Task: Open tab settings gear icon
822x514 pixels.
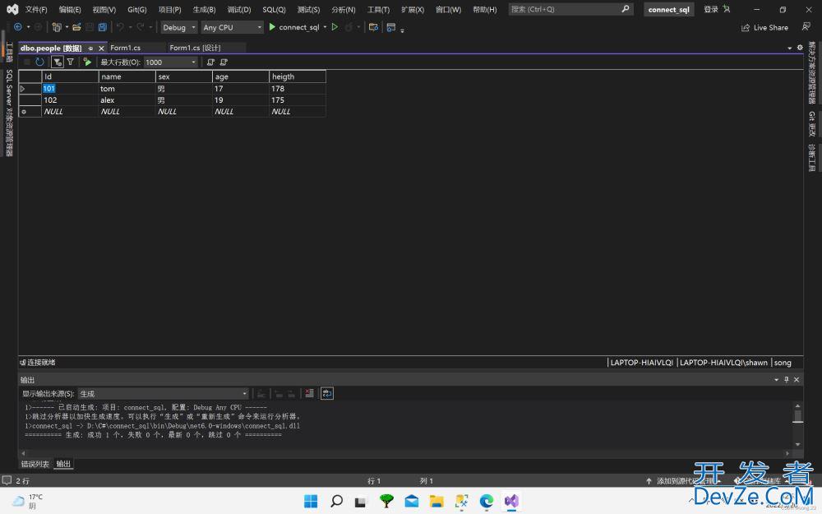Action: click(x=800, y=48)
